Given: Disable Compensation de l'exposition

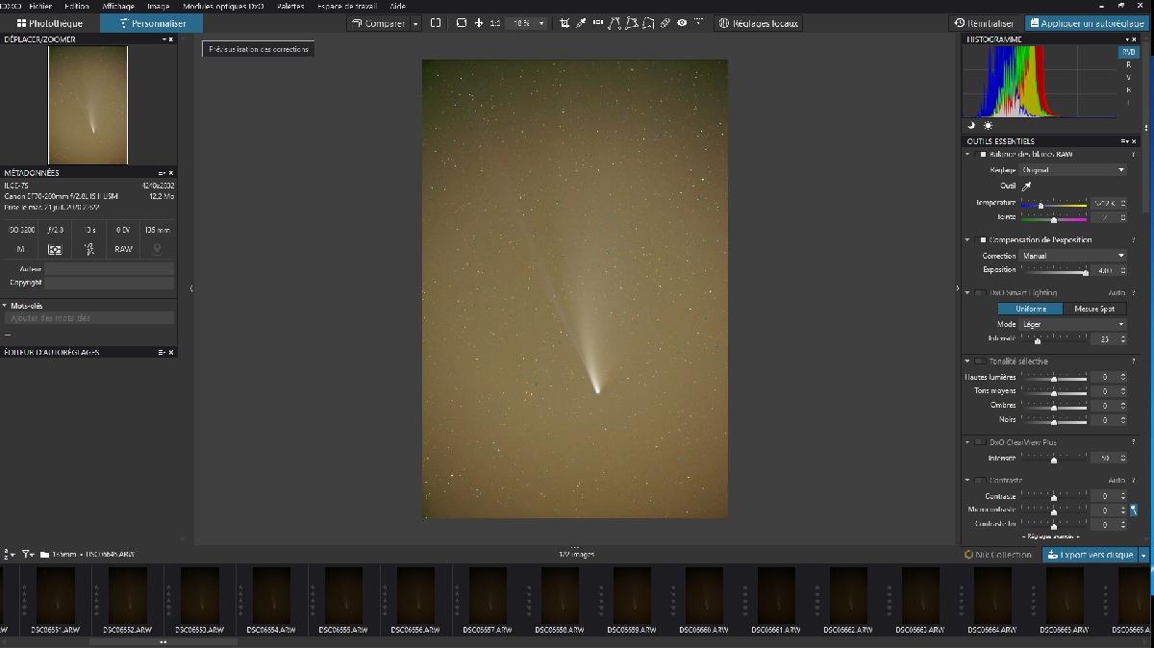Looking at the screenshot, I should coord(982,239).
